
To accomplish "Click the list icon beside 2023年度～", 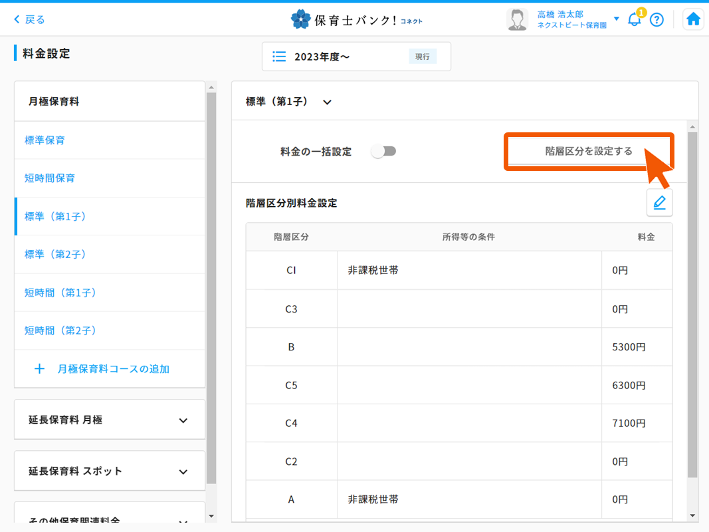I will [279, 57].
